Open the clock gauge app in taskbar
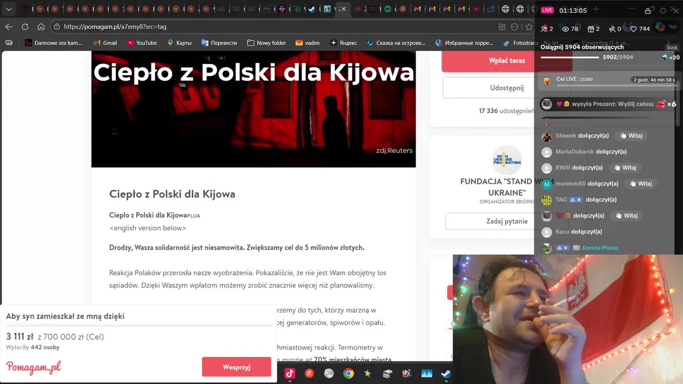683x384 pixels. [x=329, y=373]
